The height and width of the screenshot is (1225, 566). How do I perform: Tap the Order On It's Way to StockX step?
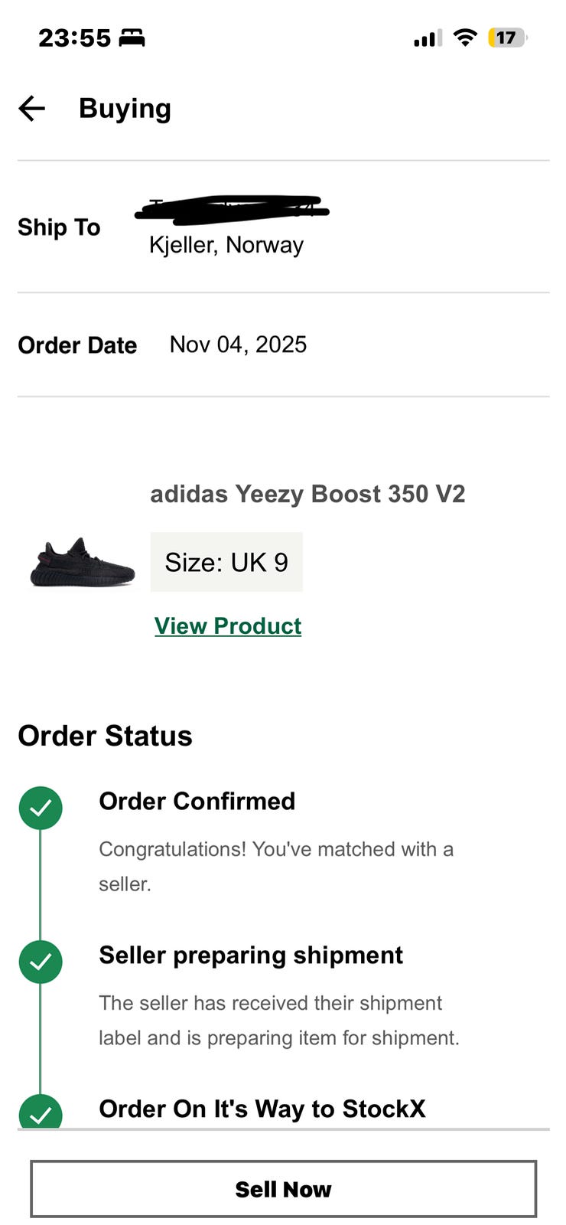click(262, 1109)
